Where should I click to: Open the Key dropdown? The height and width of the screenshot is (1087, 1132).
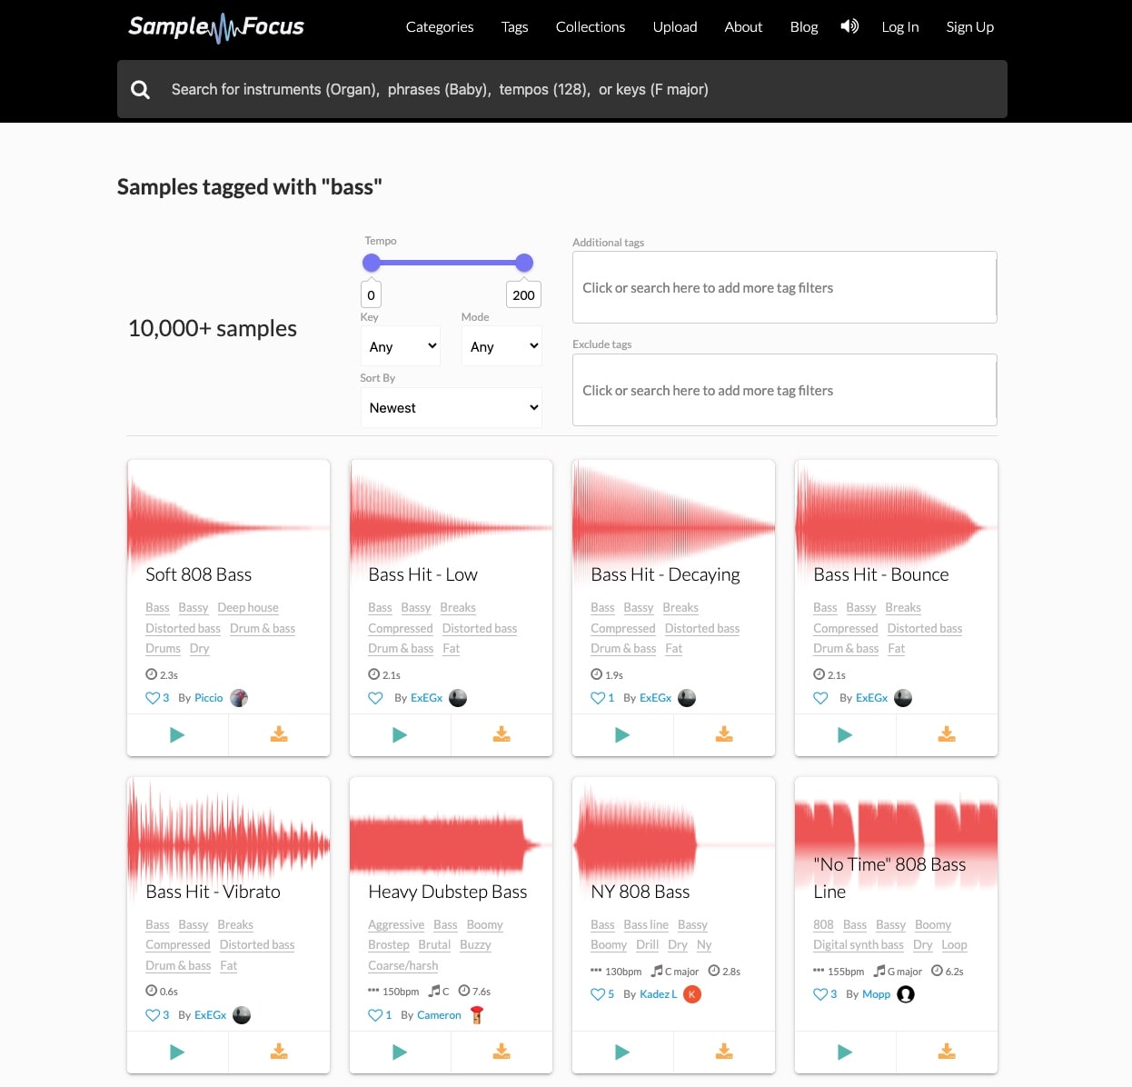pos(401,346)
